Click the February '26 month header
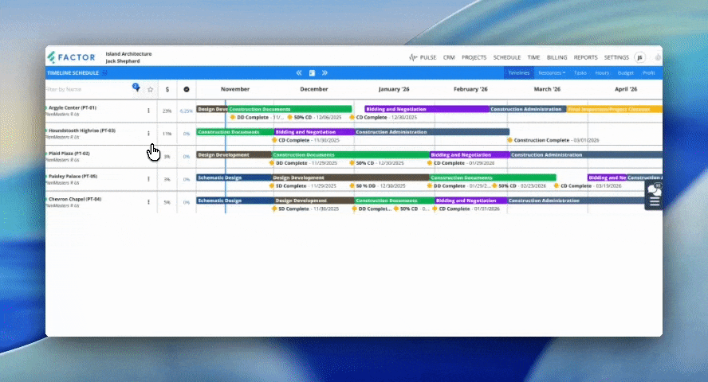The image size is (708, 382). click(470, 89)
